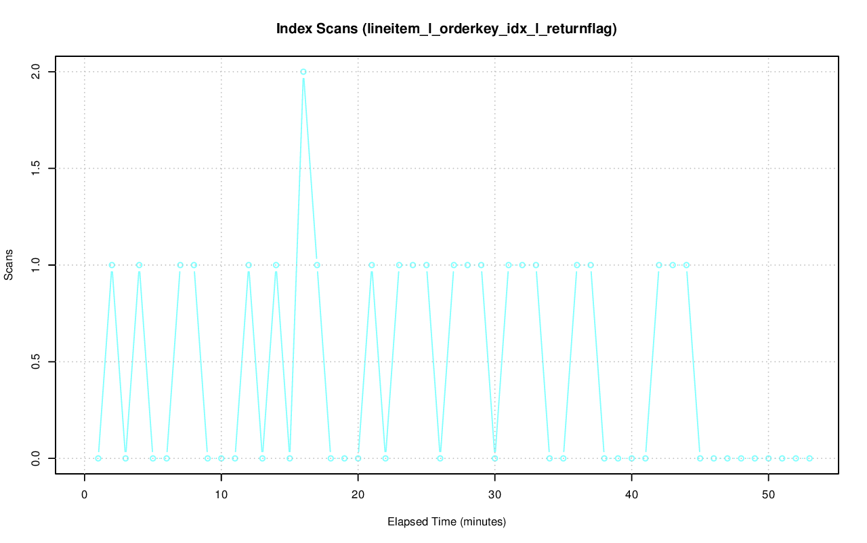Click the peak data point at 2.0 scans

pyautogui.click(x=303, y=72)
